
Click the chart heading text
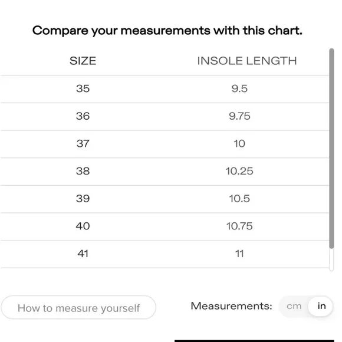[167, 31]
